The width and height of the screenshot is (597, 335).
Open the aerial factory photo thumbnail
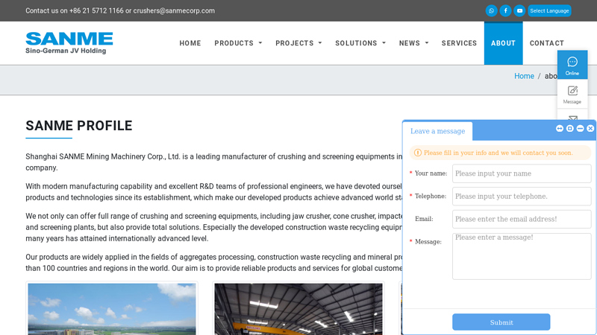tap(112, 309)
